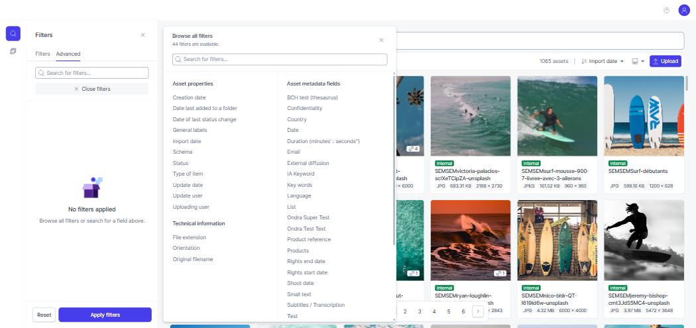Choose the Creation date filter
The width and height of the screenshot is (696, 328).
coord(189,97)
